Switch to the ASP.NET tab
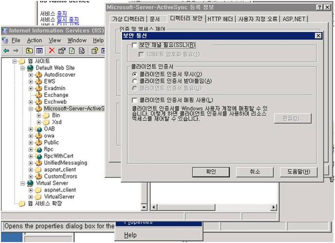Image resolution: width=335 pixels, height=243 pixels. pyautogui.click(x=294, y=19)
